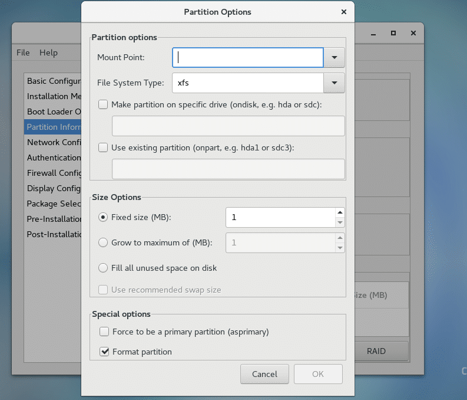467x400 pixels.
Task: Click in the Mount Point text field
Action: 247,57
